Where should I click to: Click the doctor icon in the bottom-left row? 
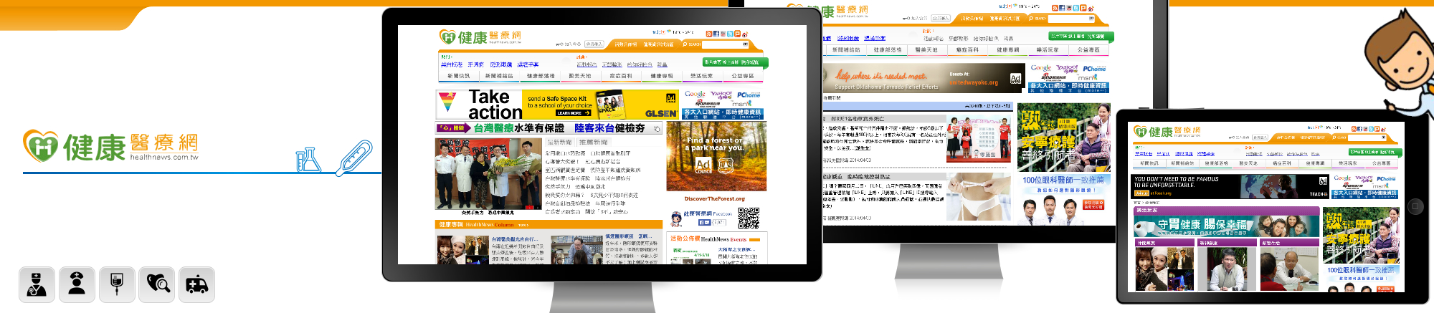37,284
